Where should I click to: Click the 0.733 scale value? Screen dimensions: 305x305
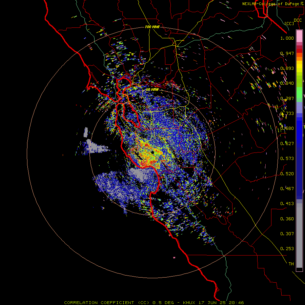[287, 114]
